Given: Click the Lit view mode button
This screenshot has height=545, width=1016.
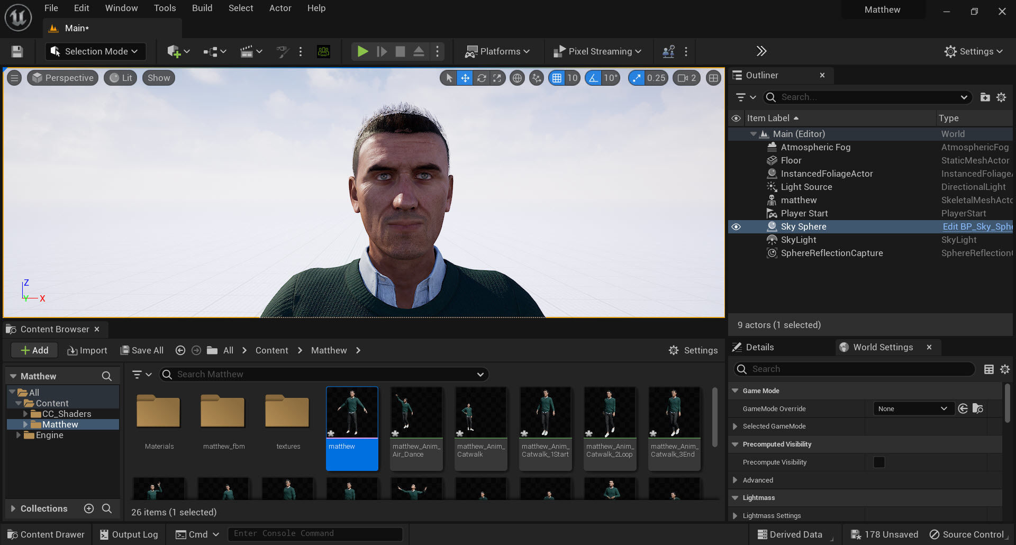Looking at the screenshot, I should 121,78.
